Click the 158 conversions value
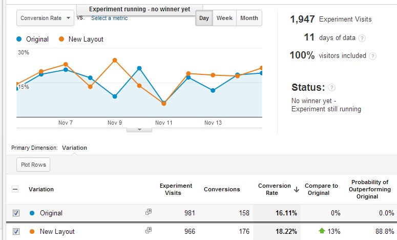397x240 pixels. pos(244,213)
